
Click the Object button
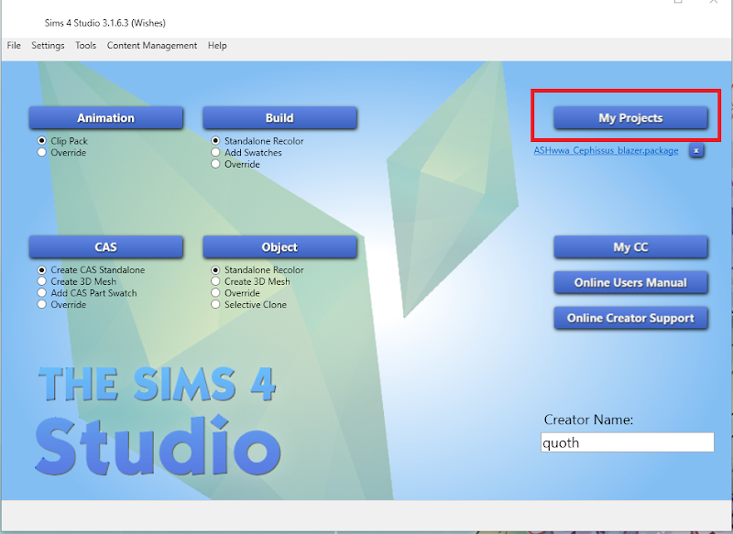[279, 246]
